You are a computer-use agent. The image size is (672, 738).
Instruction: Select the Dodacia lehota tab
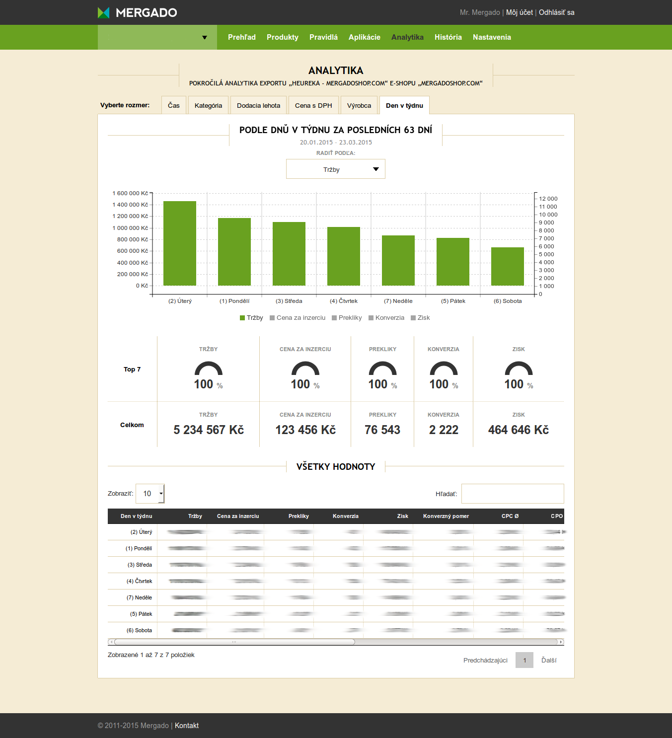[x=258, y=105]
